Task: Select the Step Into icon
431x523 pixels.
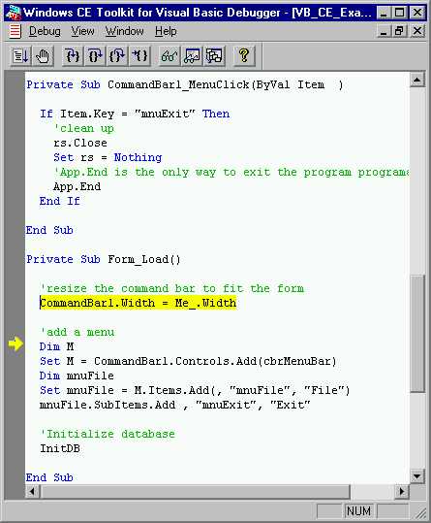Action: pos(73,55)
